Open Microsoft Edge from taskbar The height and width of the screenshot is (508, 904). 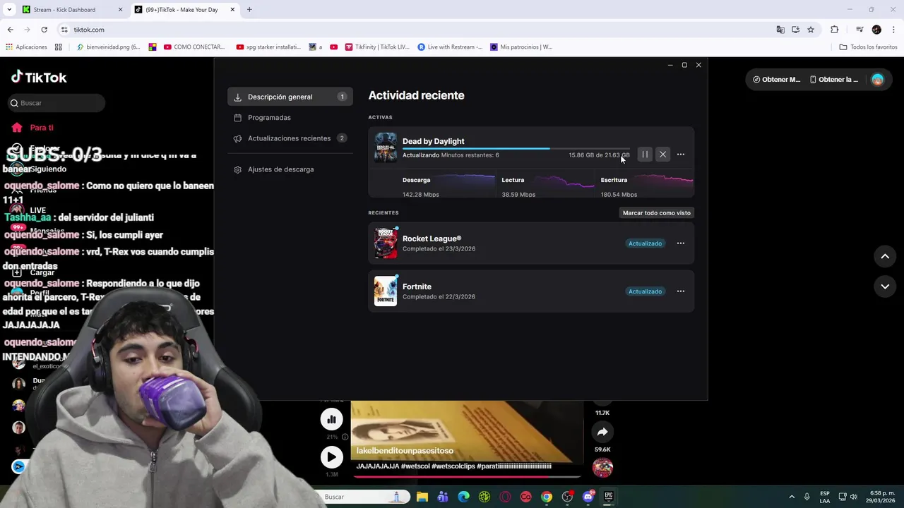[463, 497]
